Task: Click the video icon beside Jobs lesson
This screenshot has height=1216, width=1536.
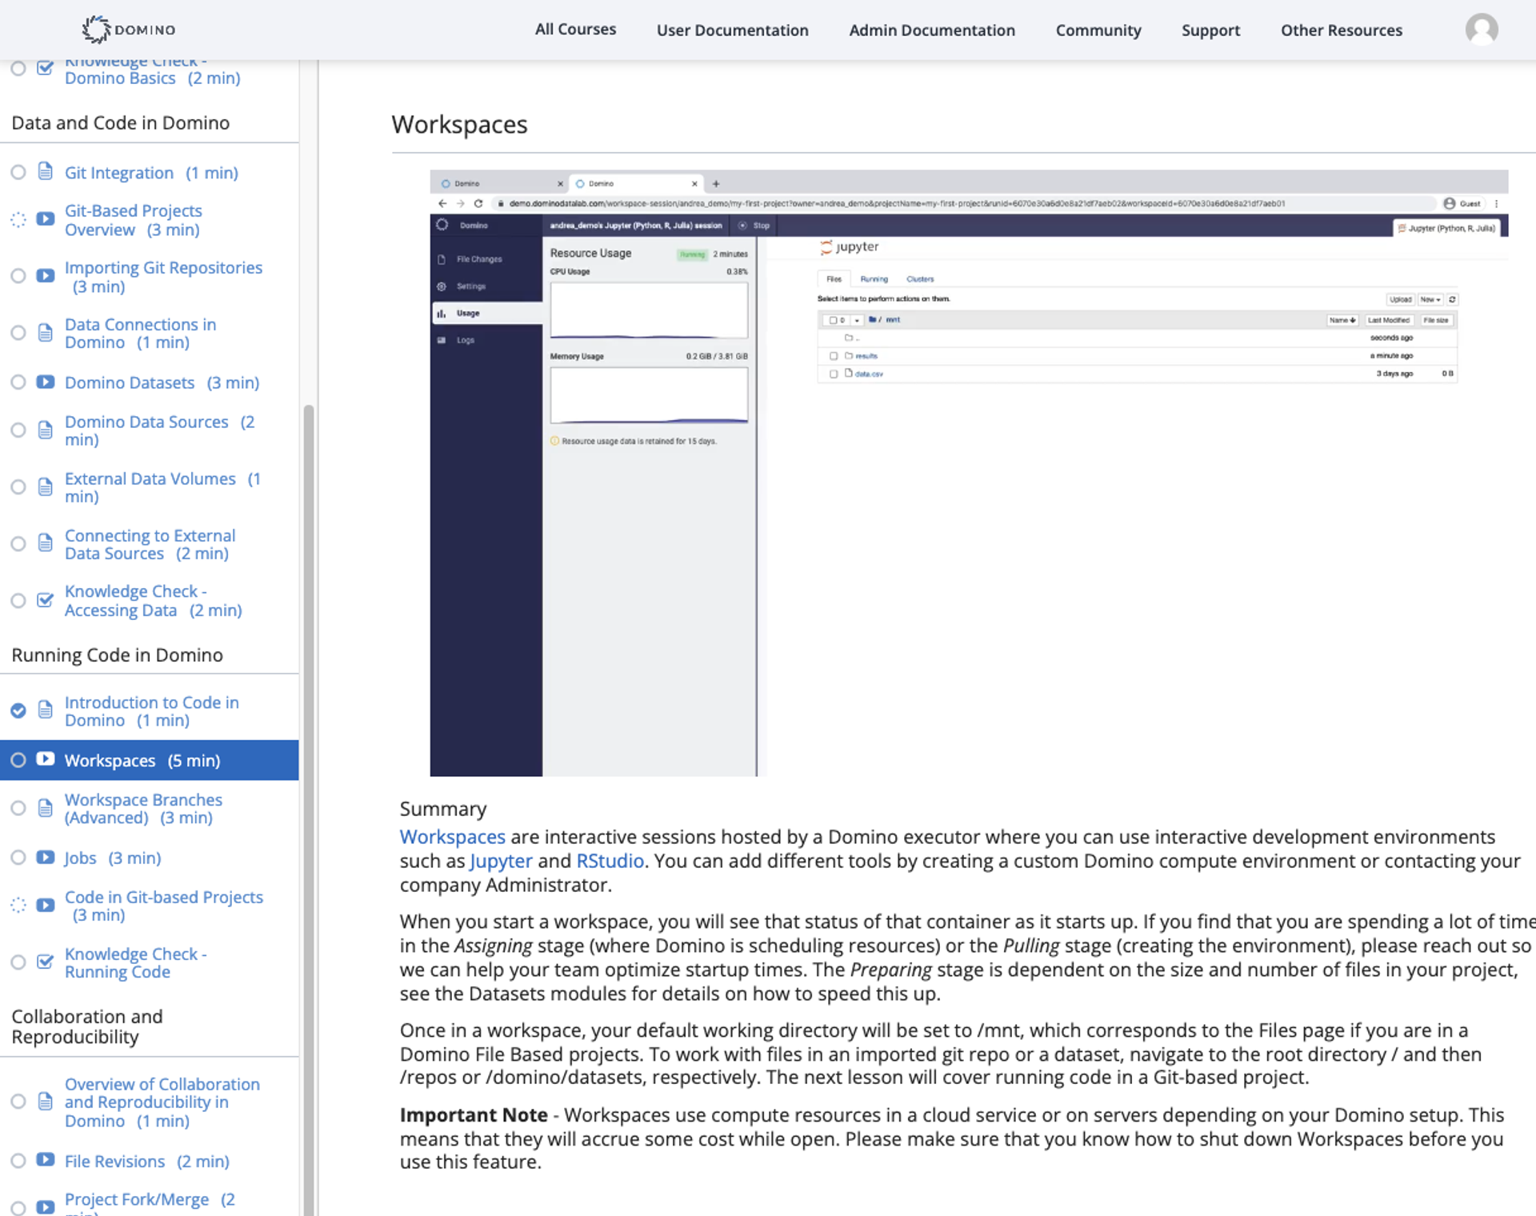Action: click(x=46, y=858)
